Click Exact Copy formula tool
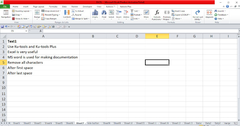This screenshot has width=240, height=126. click(x=178, y=11)
